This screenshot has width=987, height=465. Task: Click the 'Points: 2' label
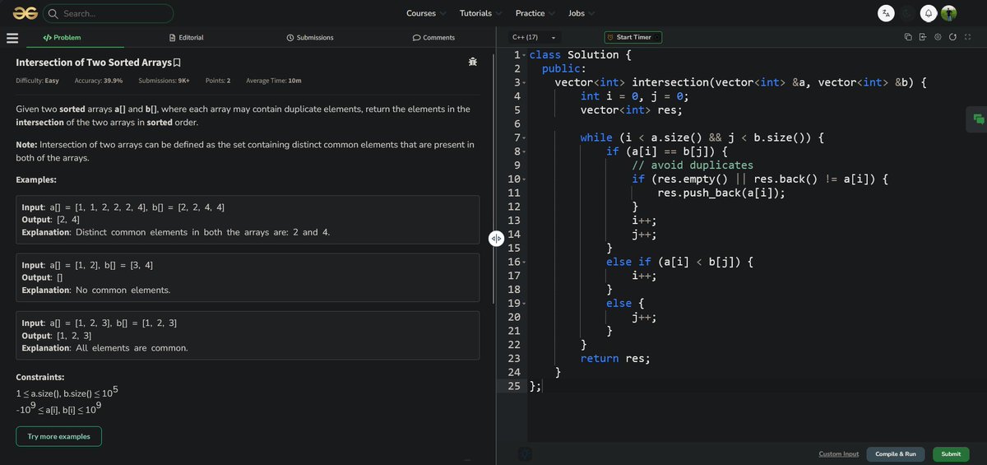218,81
